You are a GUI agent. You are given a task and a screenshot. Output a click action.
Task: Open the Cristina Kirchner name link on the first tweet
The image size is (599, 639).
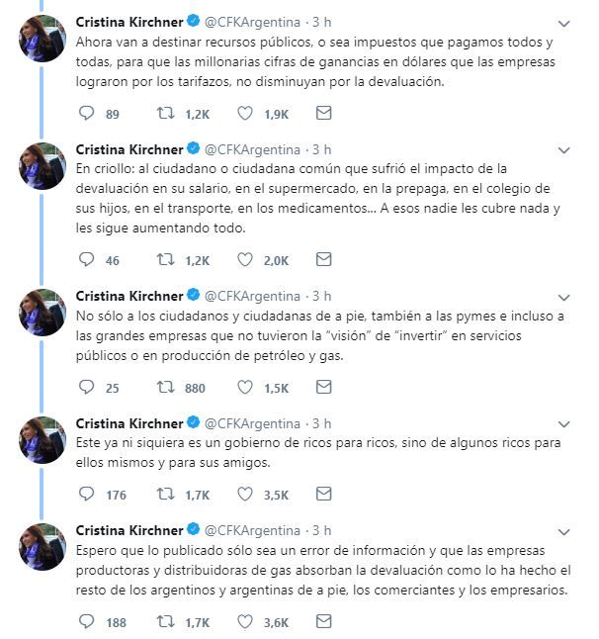tap(129, 21)
